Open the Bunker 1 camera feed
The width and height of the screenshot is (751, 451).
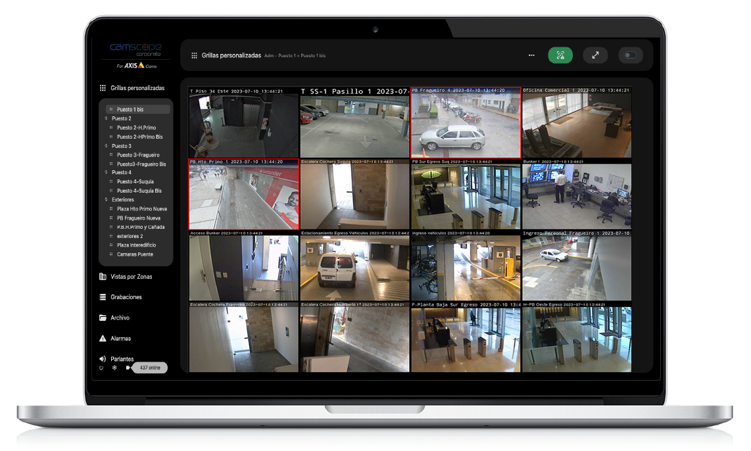click(x=577, y=194)
